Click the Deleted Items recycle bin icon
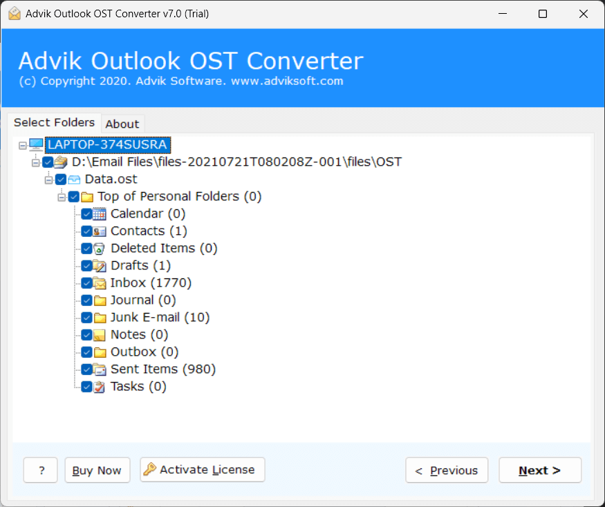605x507 pixels. (x=99, y=249)
